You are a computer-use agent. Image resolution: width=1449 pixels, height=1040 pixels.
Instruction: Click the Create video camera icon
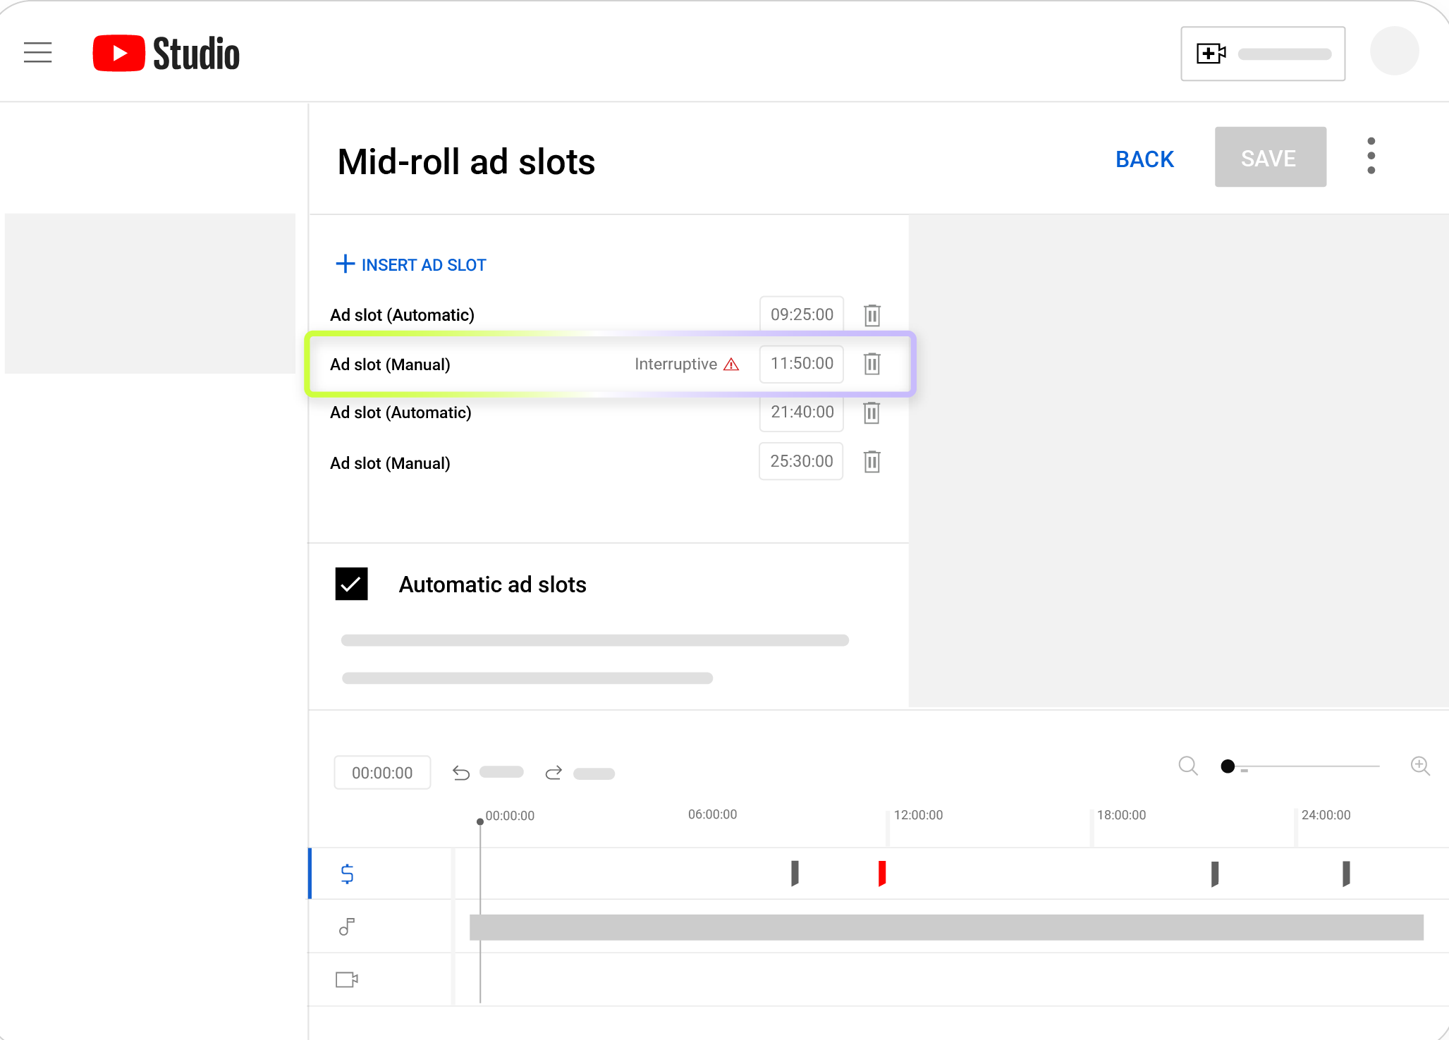(x=1211, y=54)
